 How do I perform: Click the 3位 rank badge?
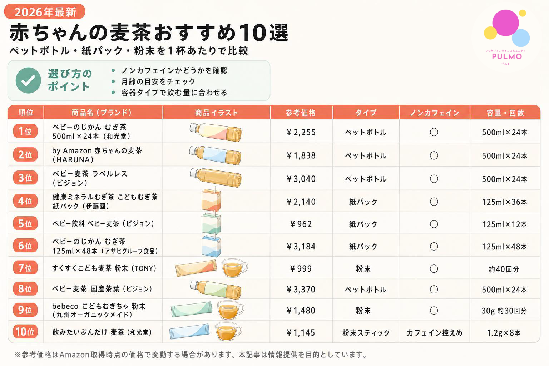(x=25, y=178)
